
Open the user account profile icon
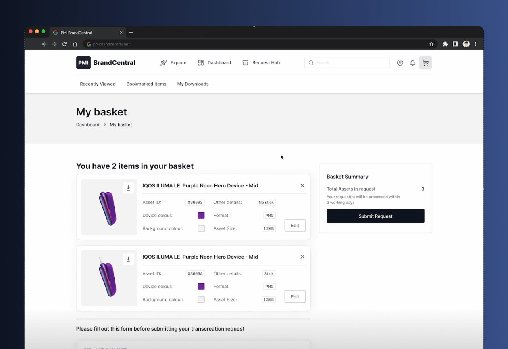click(x=400, y=63)
